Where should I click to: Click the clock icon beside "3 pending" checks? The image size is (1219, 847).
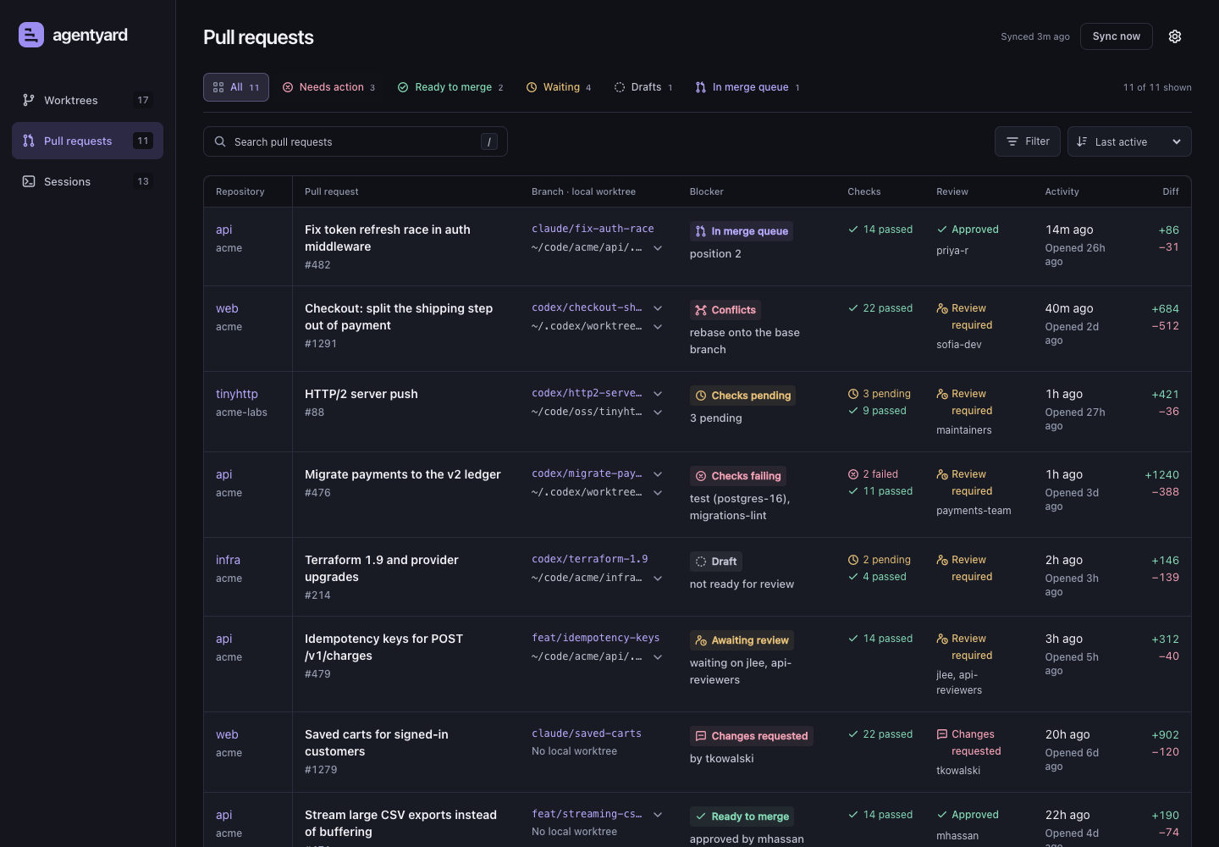tap(853, 394)
